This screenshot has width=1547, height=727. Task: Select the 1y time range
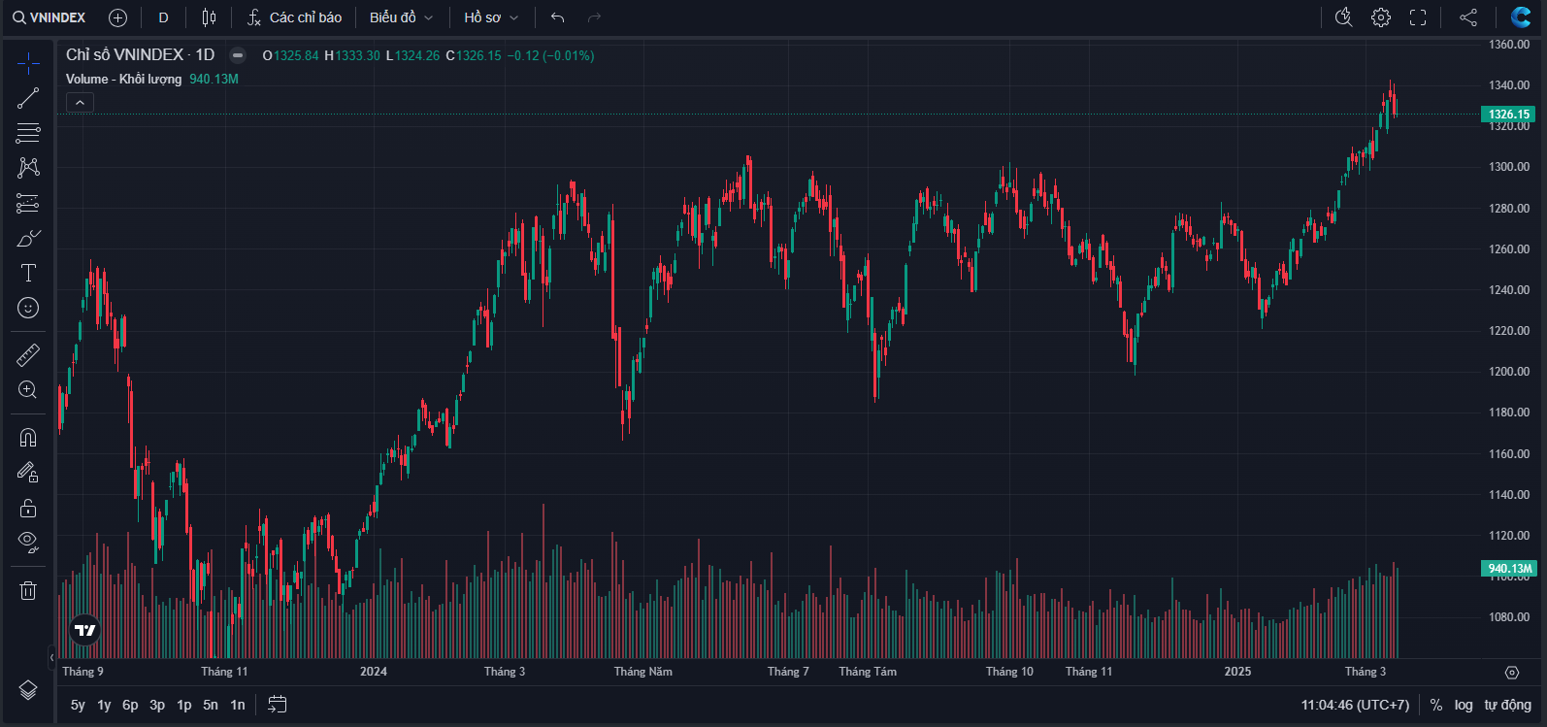point(104,705)
